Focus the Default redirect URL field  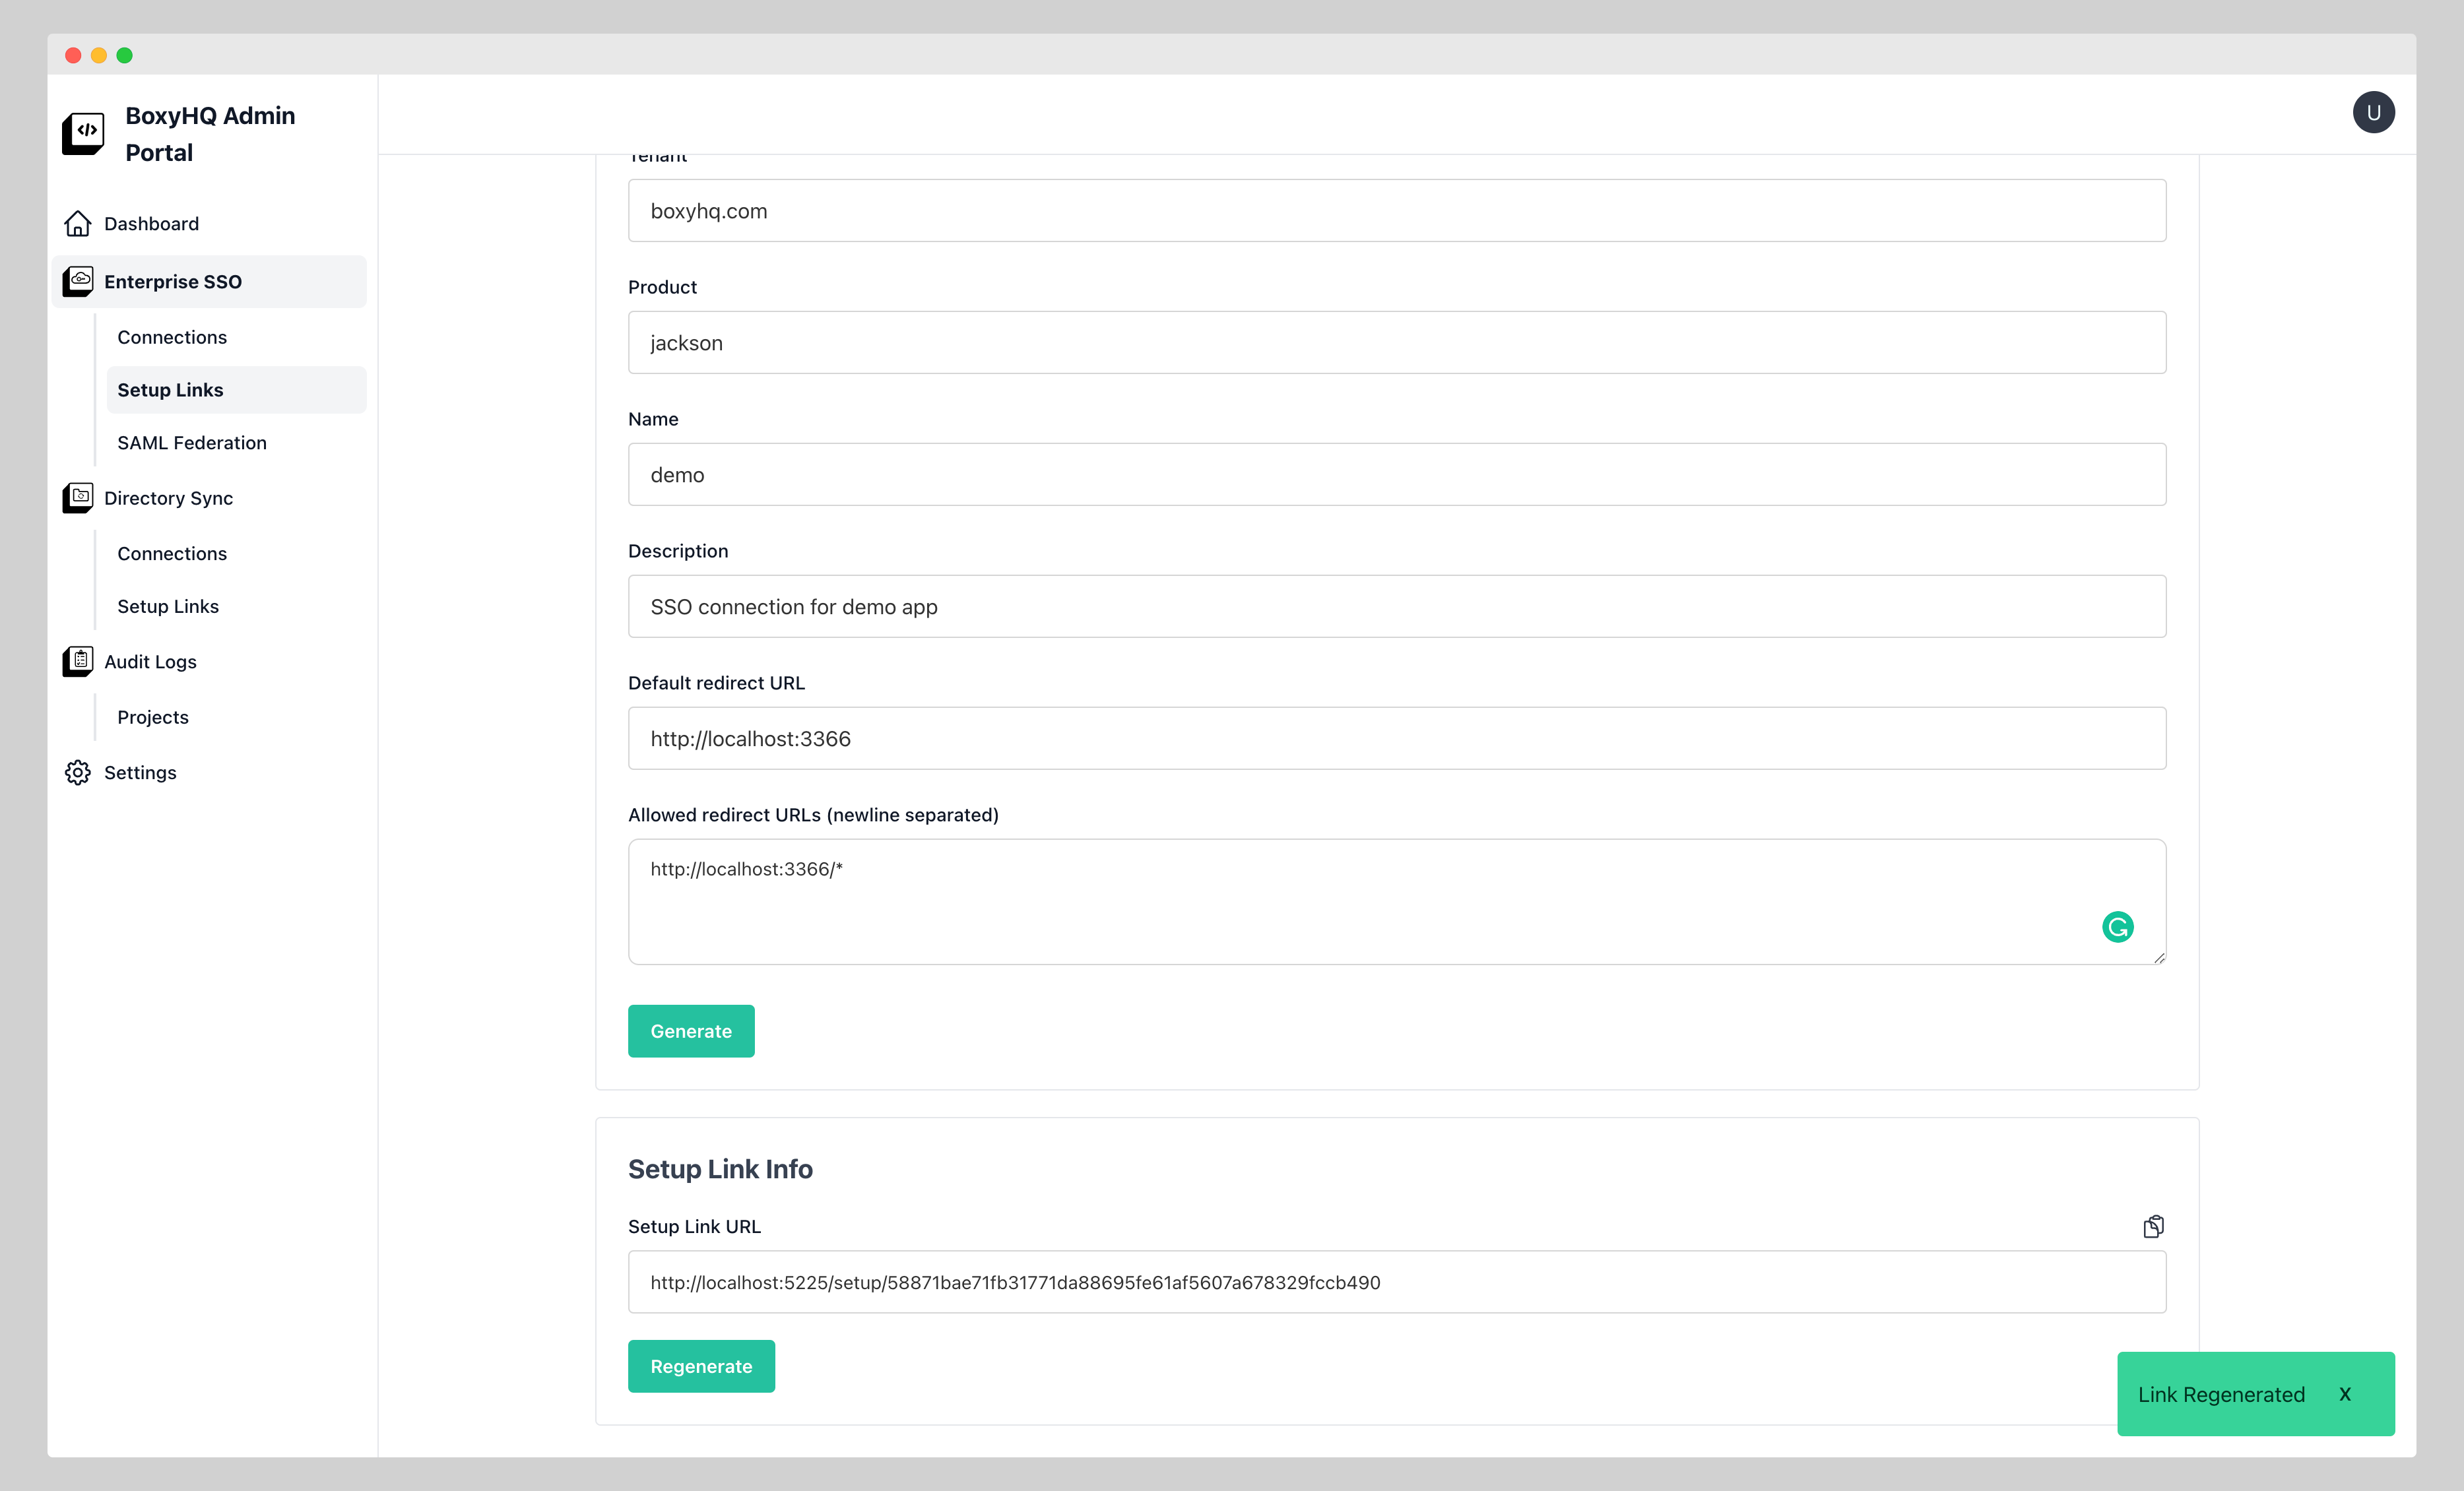(1396, 739)
